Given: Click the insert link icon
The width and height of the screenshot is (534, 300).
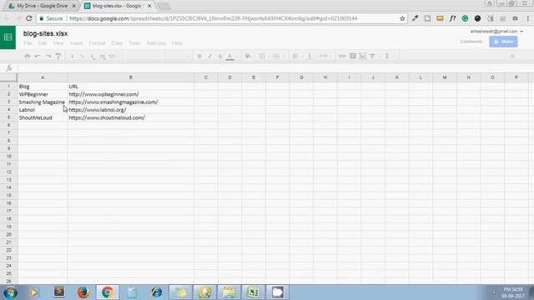Looking at the screenshot, I should coord(342,56).
